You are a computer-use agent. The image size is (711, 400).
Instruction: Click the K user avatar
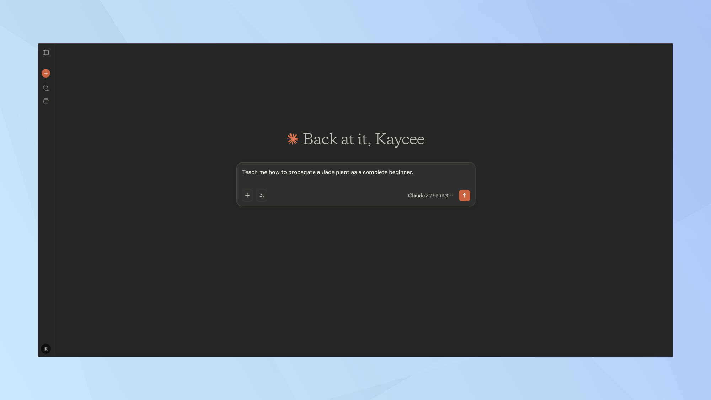click(x=46, y=349)
